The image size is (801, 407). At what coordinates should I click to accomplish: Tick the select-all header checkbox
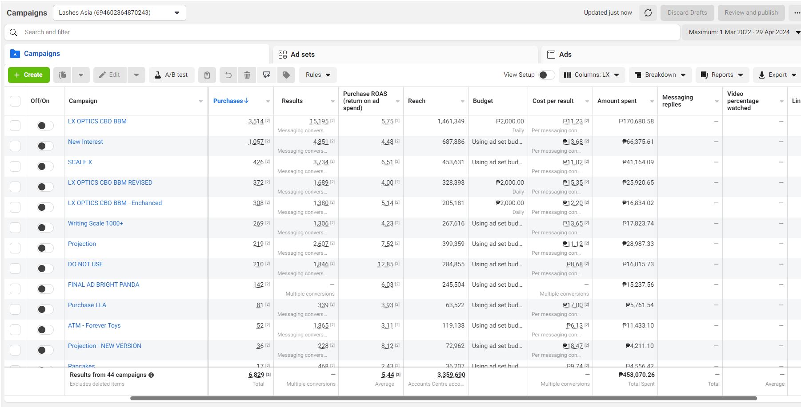[x=15, y=101]
